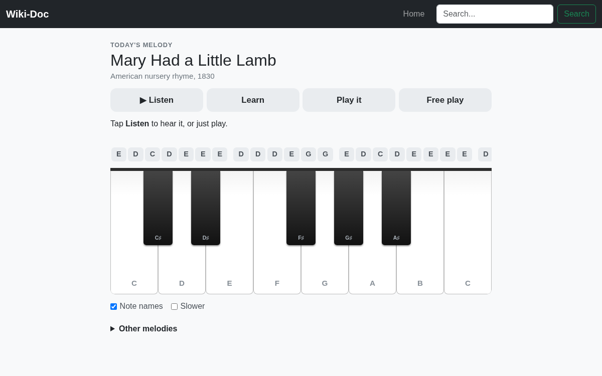The image size is (602, 376).
Task: Open the Wiki-Doc brand link
Action: (28, 14)
